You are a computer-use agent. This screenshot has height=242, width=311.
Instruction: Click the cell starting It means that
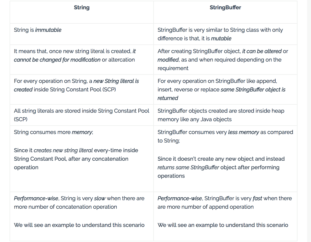coord(82,60)
